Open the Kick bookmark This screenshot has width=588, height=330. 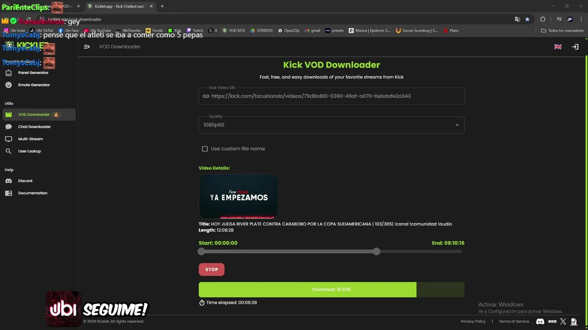point(175,31)
